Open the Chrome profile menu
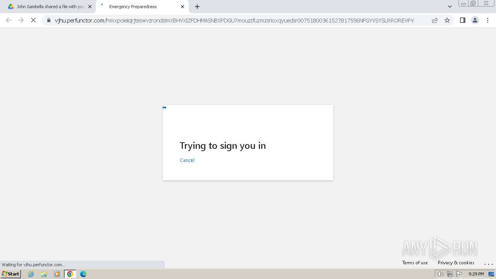Image resolution: width=496 pixels, height=279 pixels. 475,20
